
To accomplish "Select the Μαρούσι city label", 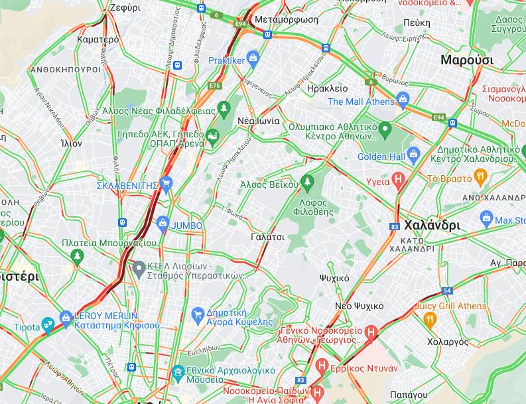I will click(x=467, y=60).
